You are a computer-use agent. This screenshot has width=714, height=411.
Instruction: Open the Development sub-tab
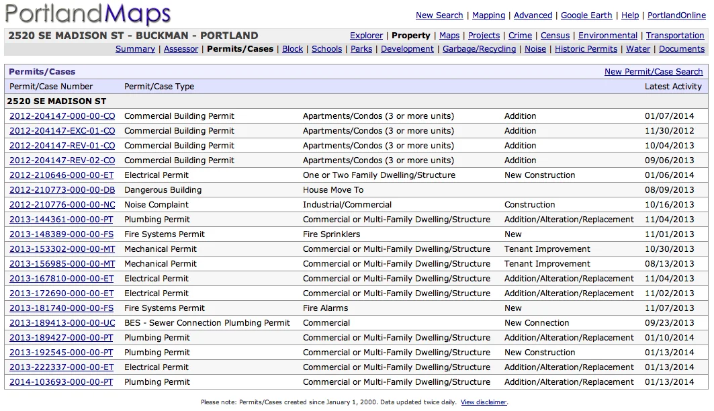point(407,49)
